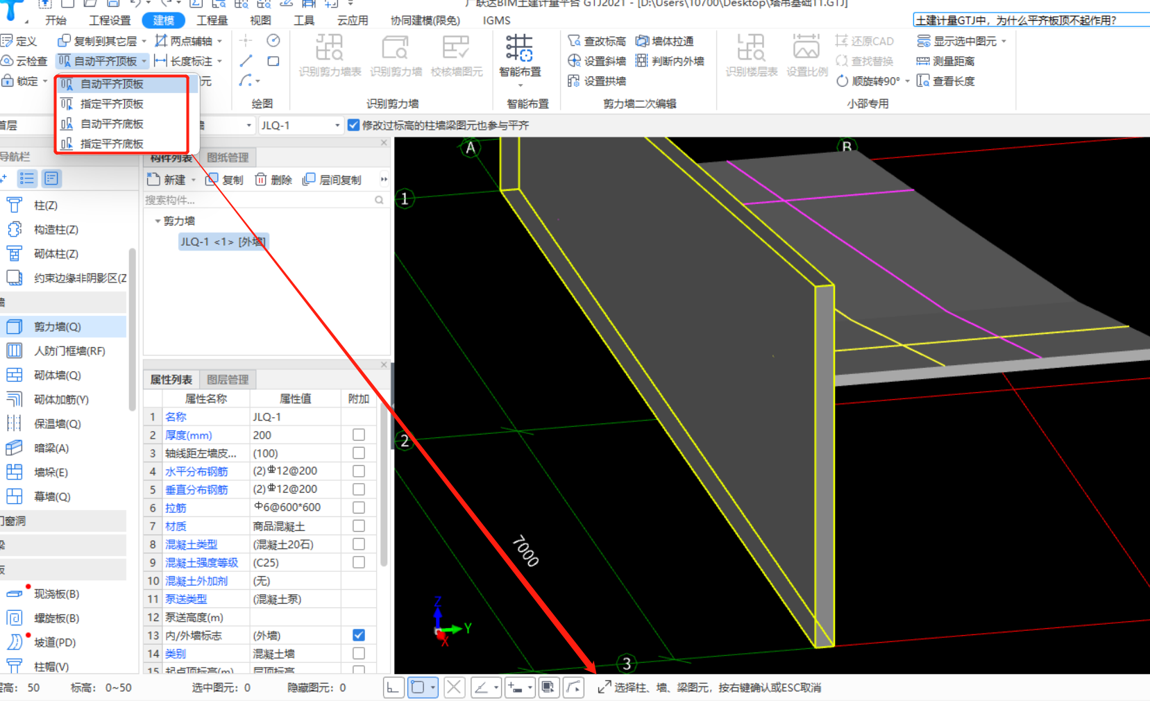Tick the 附加 checkbox for 水平分布钢筋
1150x701 pixels.
359,471
